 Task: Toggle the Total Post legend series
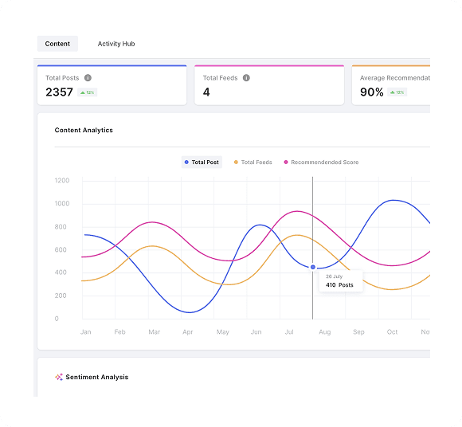(x=202, y=162)
